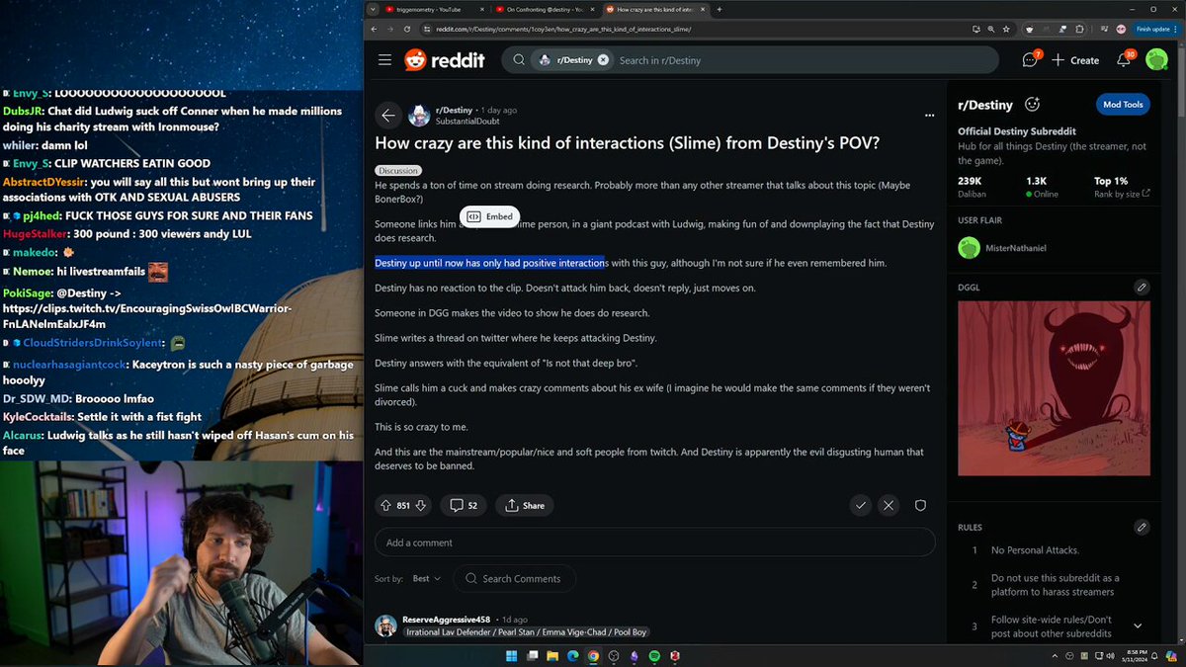The width and height of the screenshot is (1186, 667).
Task: Click the Finish update button
Action: [x=1158, y=30]
